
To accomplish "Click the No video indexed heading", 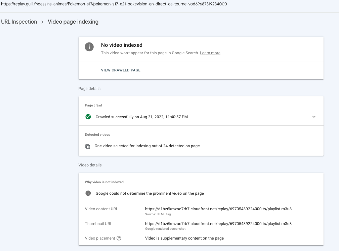I will click(122, 45).
